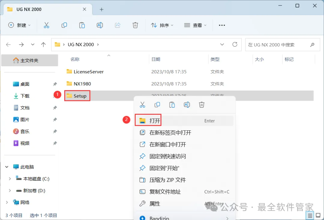Expand the Bandizip submenu
The height and width of the screenshot is (220, 324).
(x=227, y=218)
